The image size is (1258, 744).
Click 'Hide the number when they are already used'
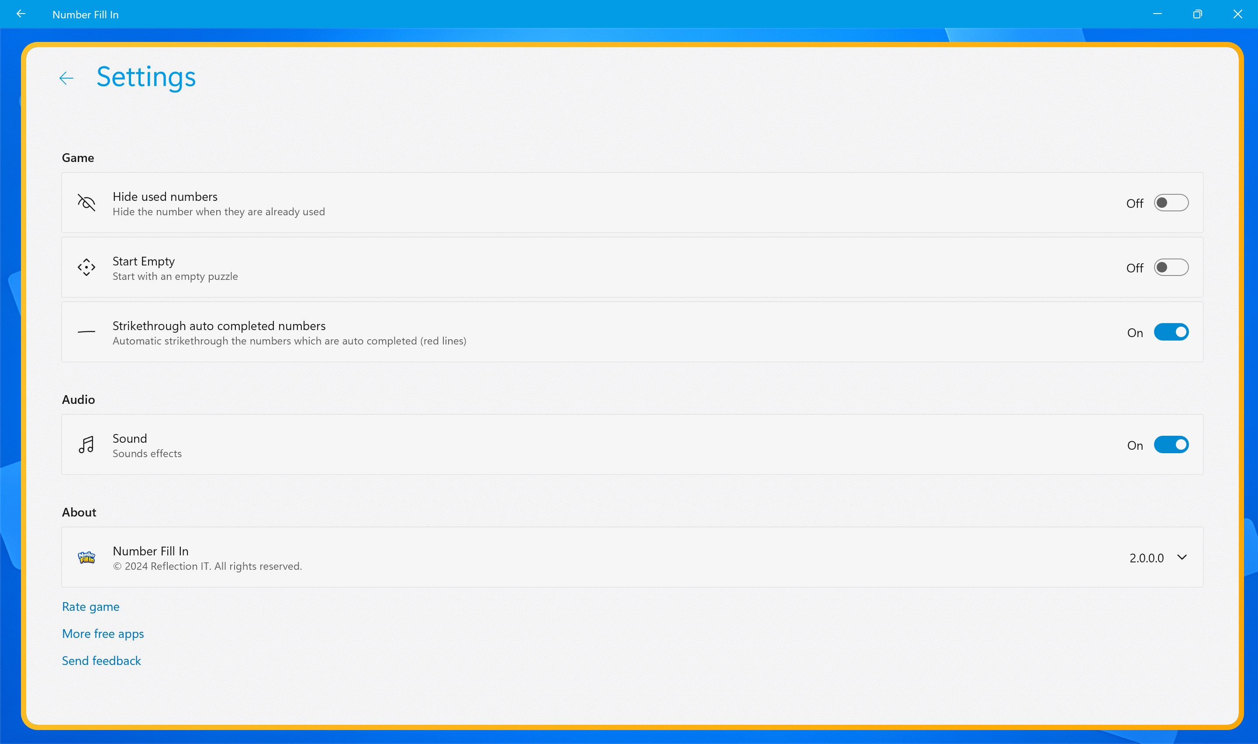coord(218,212)
